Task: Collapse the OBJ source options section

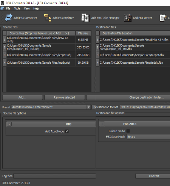Action: click(x=9, y=124)
